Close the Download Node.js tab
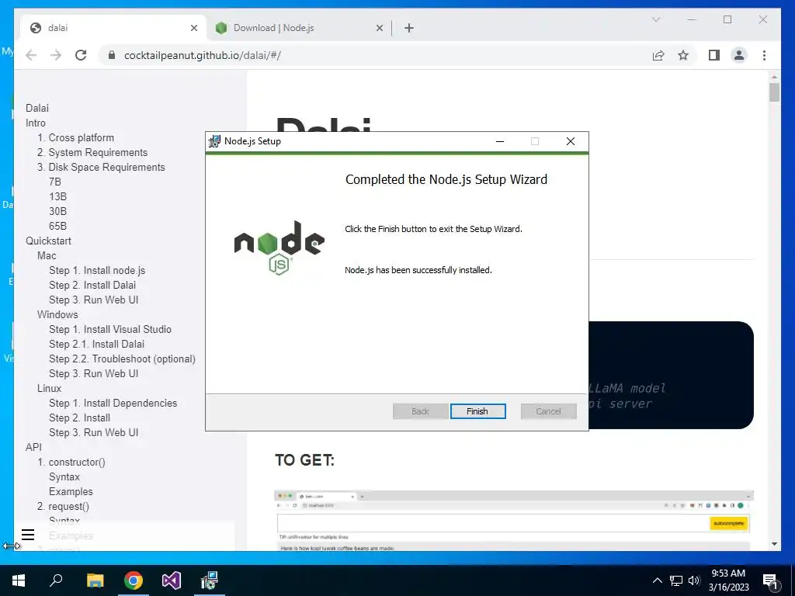 [379, 28]
